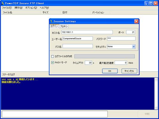The width and height of the screenshot is (159, 119).
Task: Click the status log scrollbar down arrow
Action: 156,108
